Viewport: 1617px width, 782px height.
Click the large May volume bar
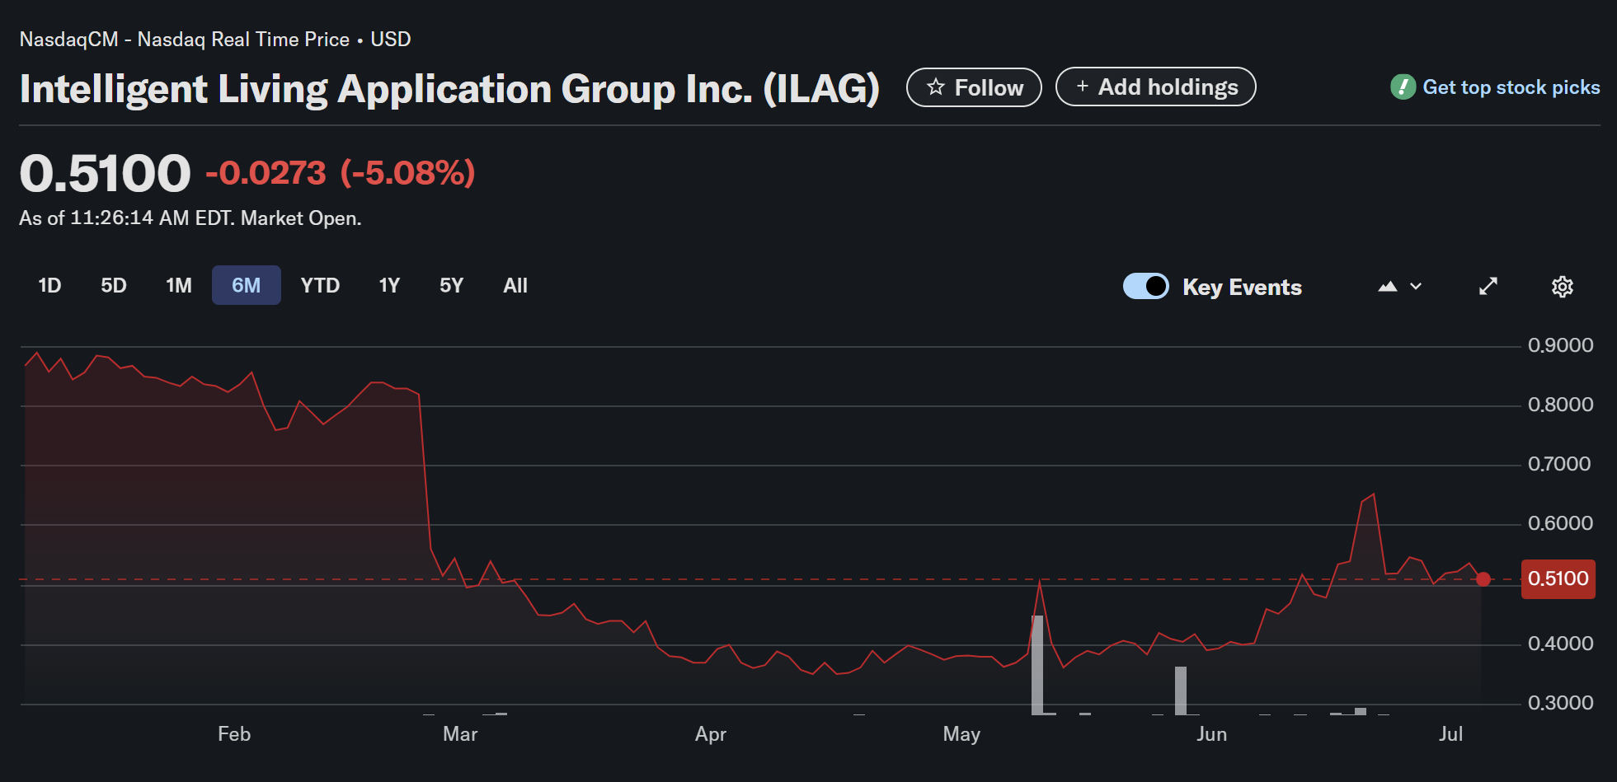pos(1037,664)
